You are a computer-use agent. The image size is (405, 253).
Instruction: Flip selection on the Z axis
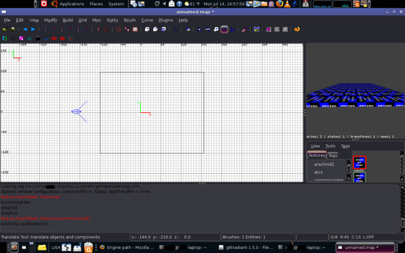[78, 29]
